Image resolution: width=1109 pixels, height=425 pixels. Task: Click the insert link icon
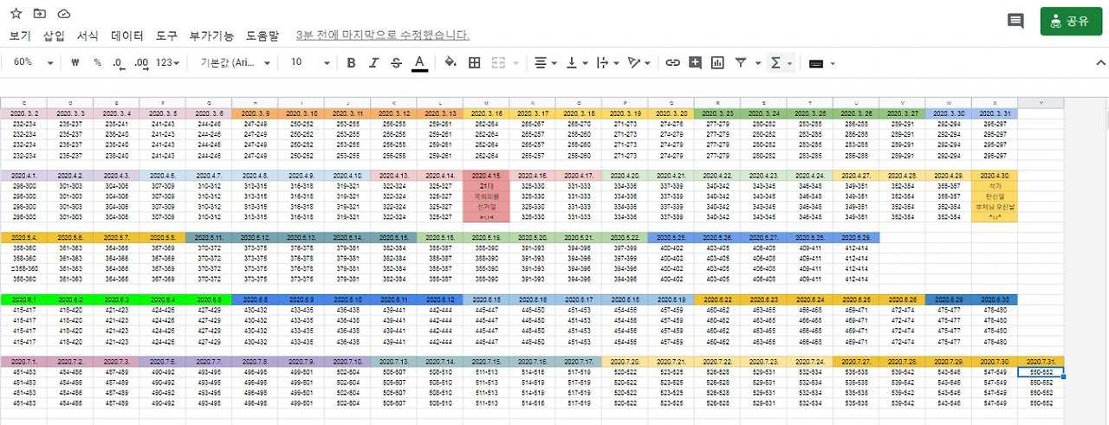point(672,62)
